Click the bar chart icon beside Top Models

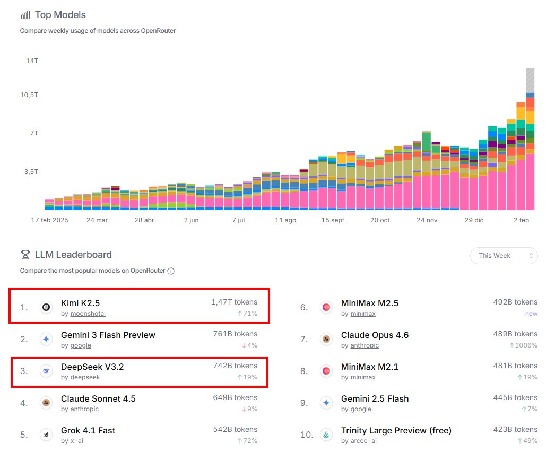25,15
